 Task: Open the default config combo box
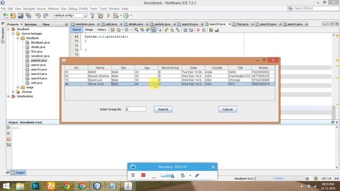coord(70,15)
